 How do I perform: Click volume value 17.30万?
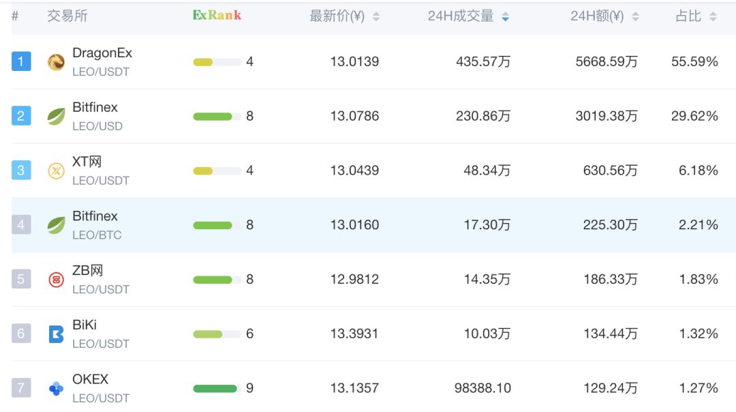487,225
